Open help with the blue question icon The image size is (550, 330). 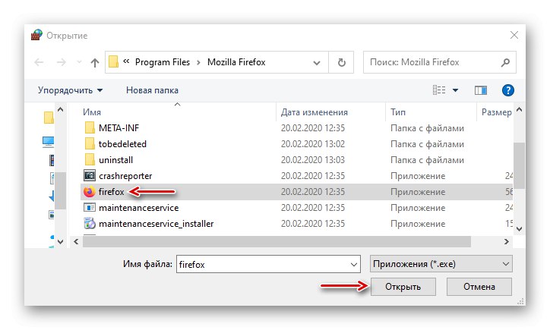point(508,90)
